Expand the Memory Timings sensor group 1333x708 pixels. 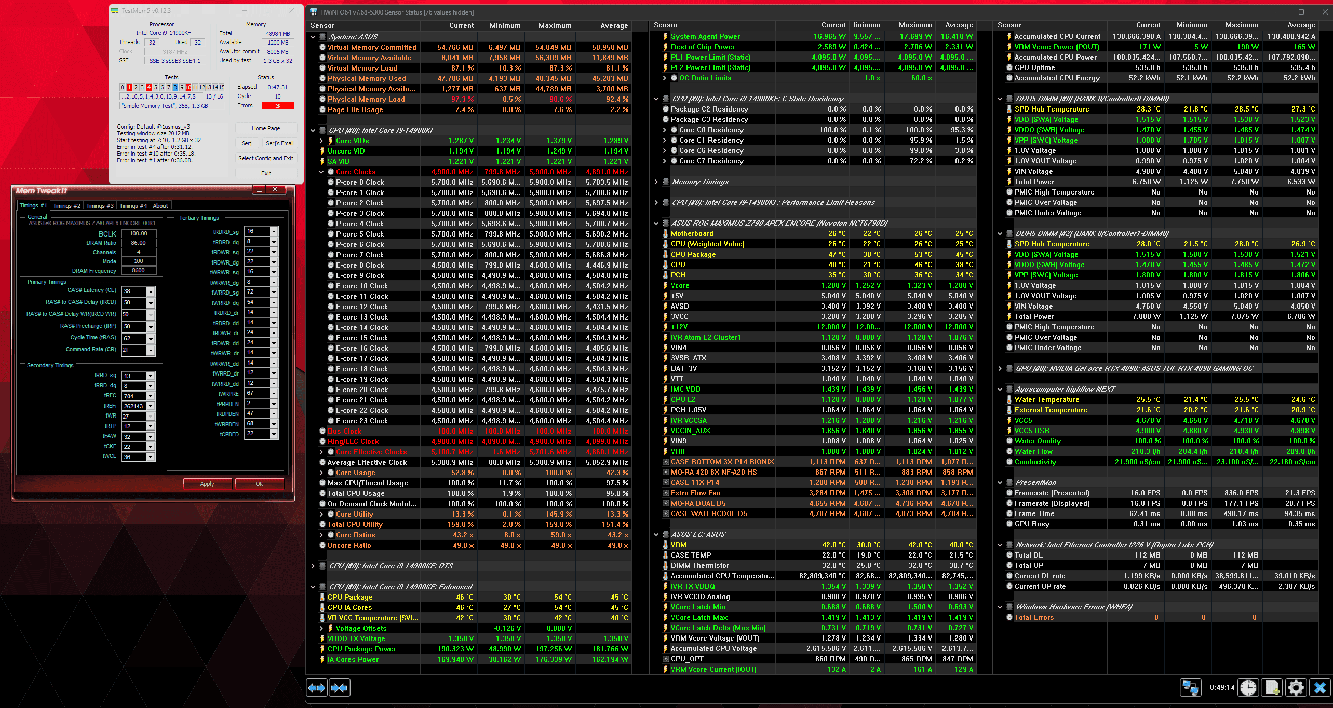656,182
